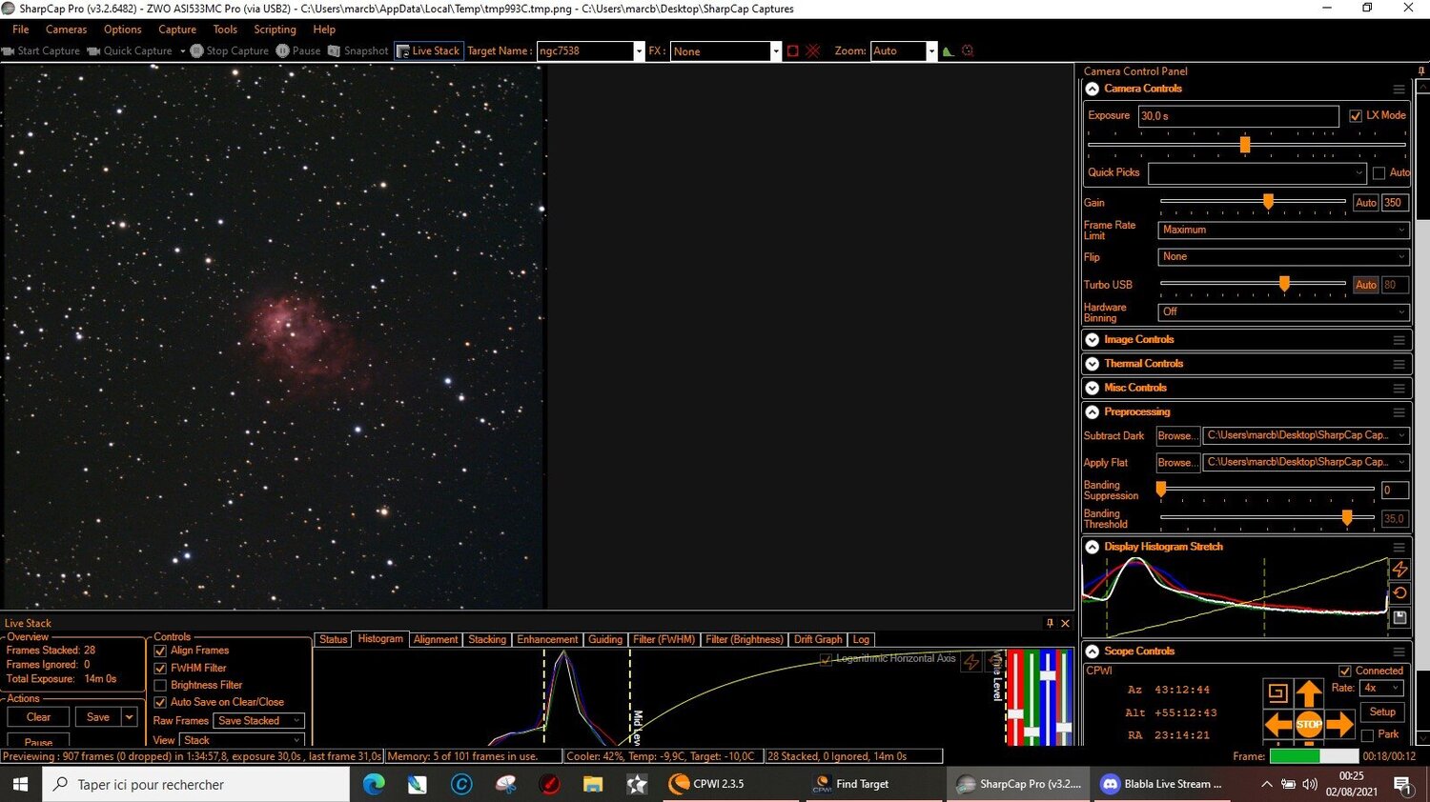The image size is (1430, 802).
Task: Switch to the Stacking tab
Action: [487, 639]
